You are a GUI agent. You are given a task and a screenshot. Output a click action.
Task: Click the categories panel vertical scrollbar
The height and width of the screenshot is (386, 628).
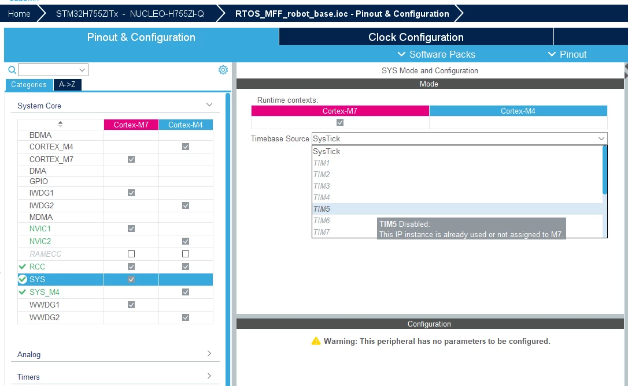point(228,239)
